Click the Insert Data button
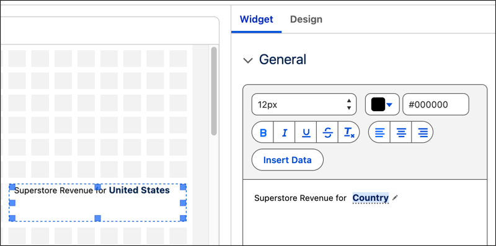 tap(287, 160)
